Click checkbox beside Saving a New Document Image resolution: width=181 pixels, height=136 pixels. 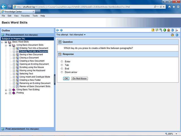click(14, 55)
